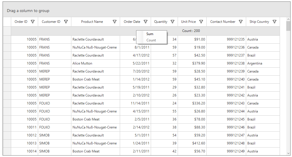Open the Product Name filter icon
This screenshot has height=157, width=292.
point(115,22)
